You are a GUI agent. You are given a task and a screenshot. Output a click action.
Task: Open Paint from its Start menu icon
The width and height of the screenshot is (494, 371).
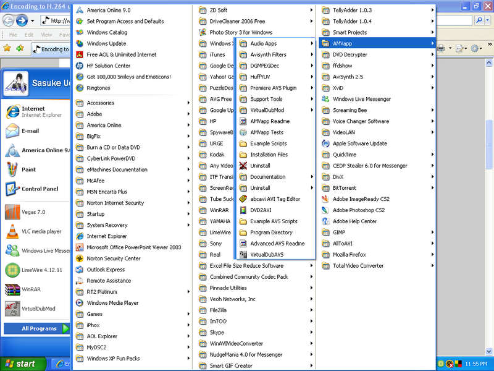coord(12,169)
